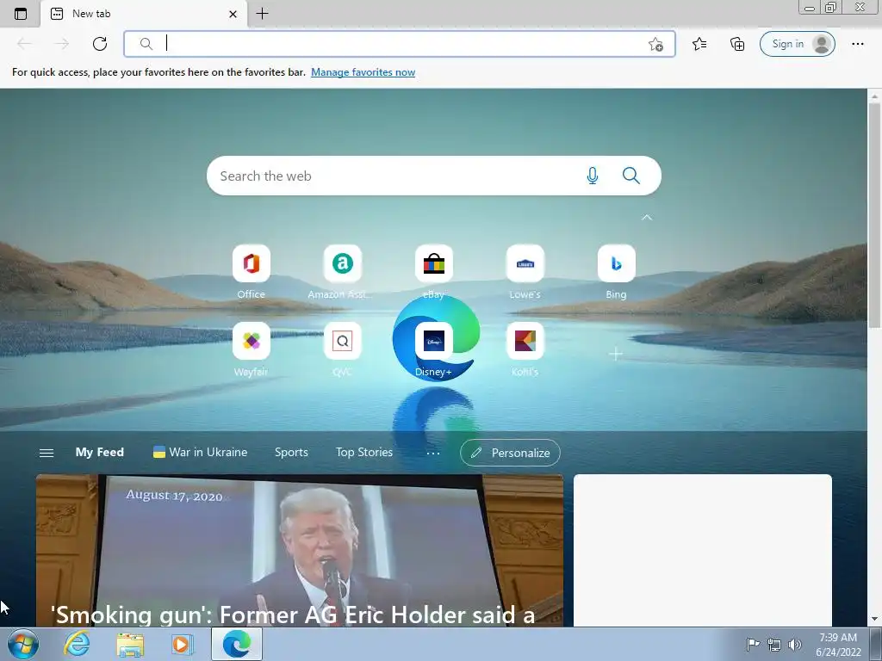Open the Windows Start menu
Image resolution: width=882 pixels, height=661 pixels.
[x=23, y=644]
